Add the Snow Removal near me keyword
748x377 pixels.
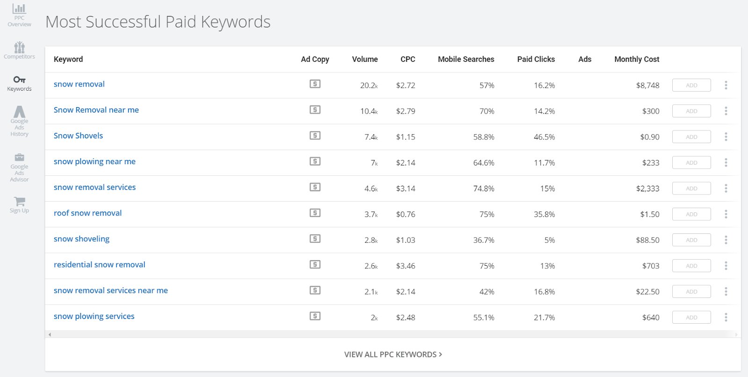pyautogui.click(x=691, y=111)
